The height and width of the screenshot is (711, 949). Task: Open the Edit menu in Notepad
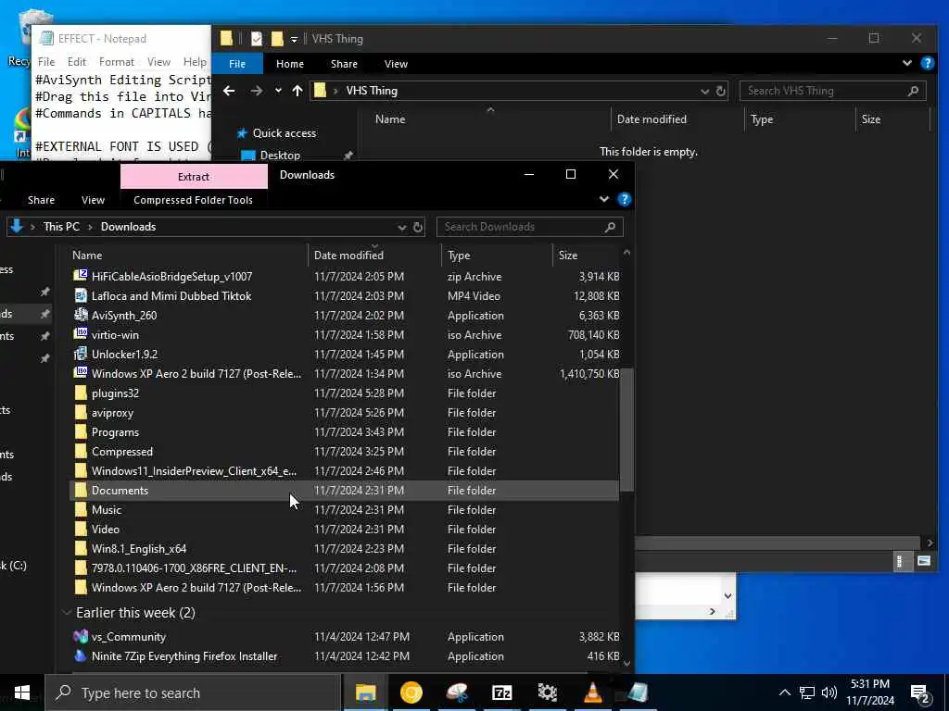tap(76, 62)
